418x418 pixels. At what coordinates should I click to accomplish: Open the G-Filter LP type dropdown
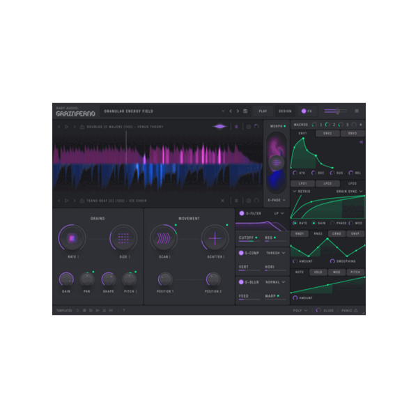[279, 213]
